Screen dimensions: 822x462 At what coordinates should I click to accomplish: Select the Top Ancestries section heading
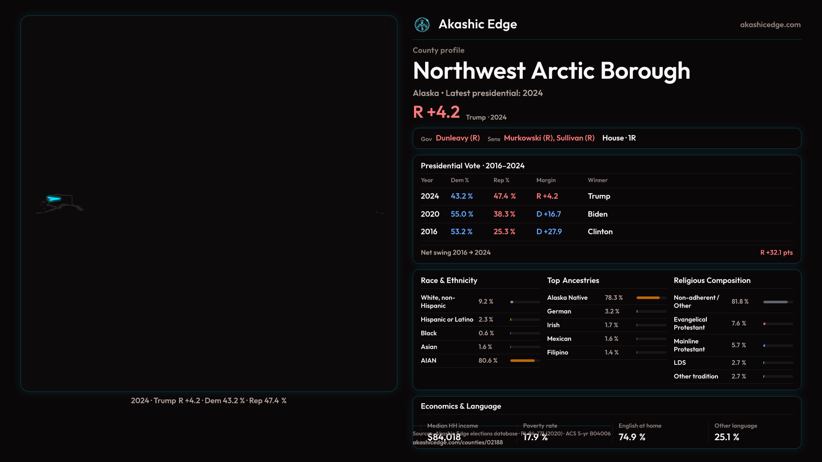pos(573,281)
